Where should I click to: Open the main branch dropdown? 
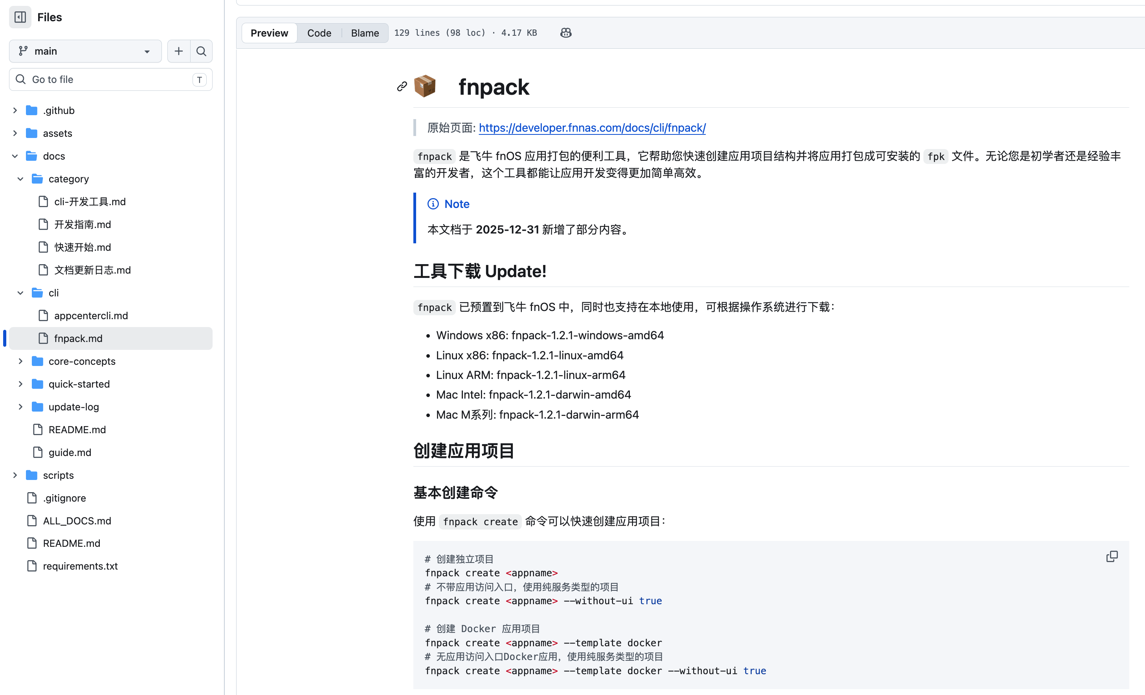pos(85,51)
